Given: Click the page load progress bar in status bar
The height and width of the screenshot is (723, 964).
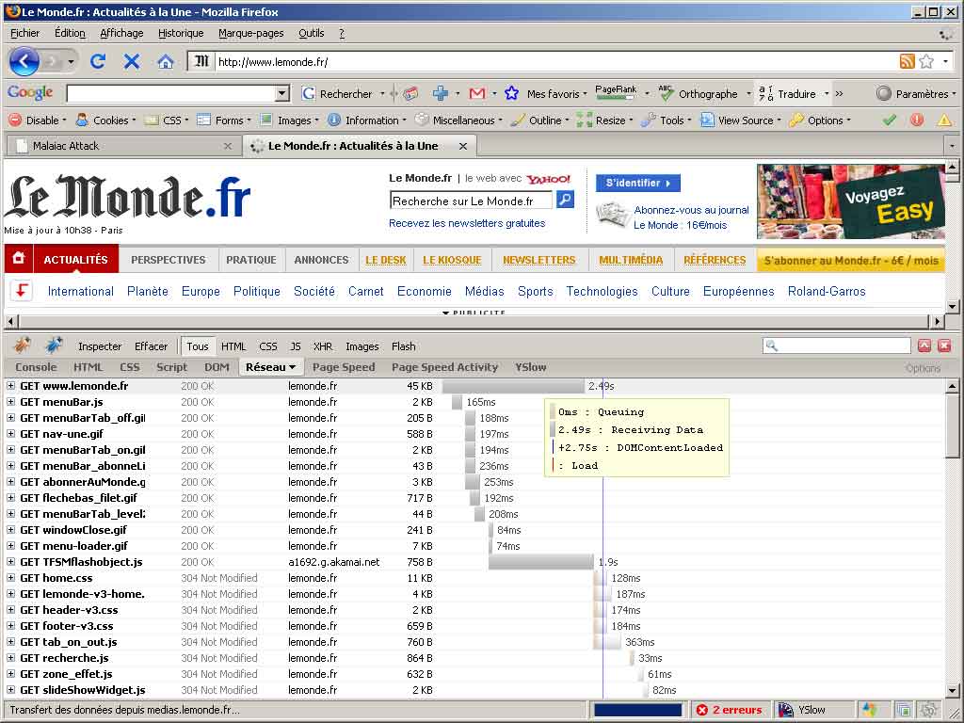Looking at the screenshot, I should [637, 710].
